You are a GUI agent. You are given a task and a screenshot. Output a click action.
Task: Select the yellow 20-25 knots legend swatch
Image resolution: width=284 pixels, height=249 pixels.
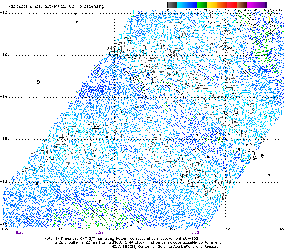212,5
